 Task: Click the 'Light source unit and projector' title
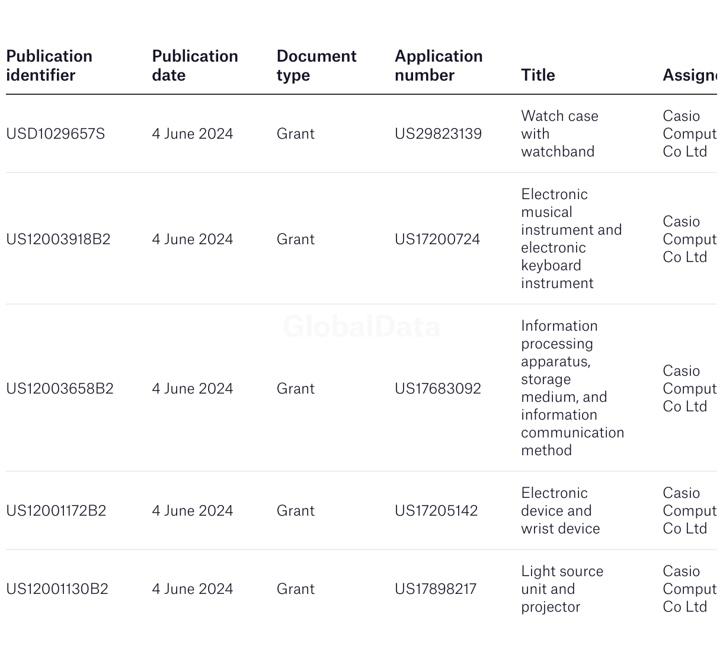[562, 589]
